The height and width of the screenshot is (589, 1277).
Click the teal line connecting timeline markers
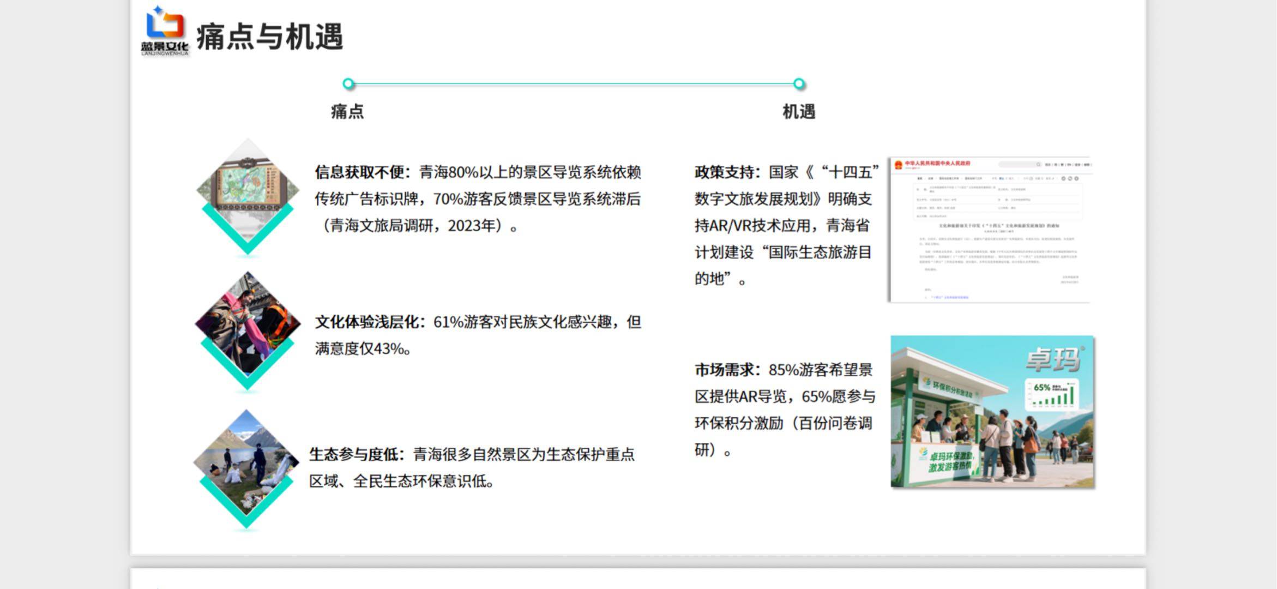pos(573,84)
